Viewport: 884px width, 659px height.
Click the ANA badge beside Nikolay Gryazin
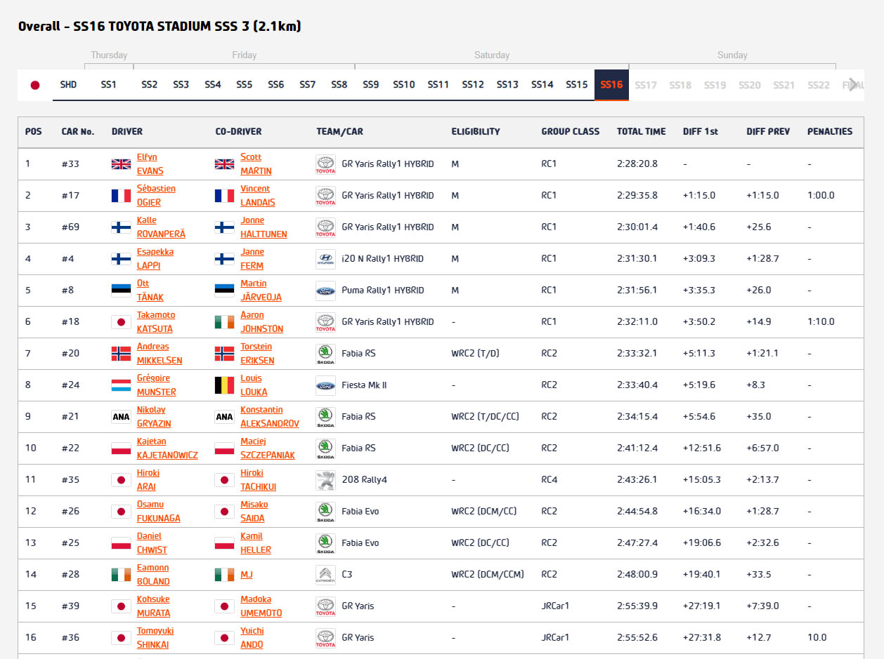[122, 417]
